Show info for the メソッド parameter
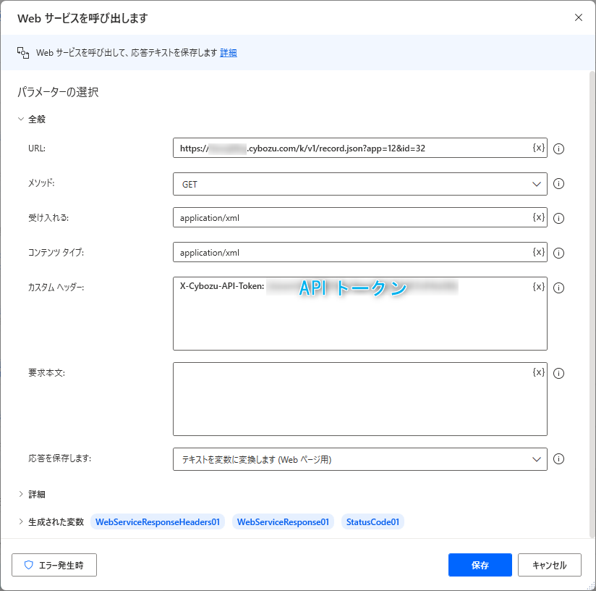The height and width of the screenshot is (591, 596). 558,184
